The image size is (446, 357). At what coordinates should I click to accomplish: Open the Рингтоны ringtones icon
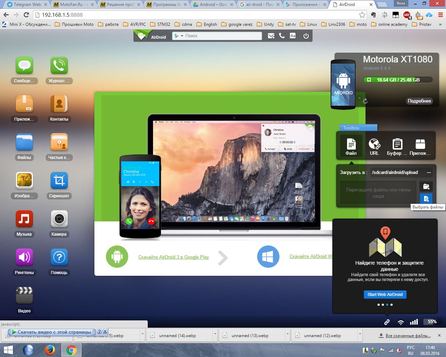point(24,258)
